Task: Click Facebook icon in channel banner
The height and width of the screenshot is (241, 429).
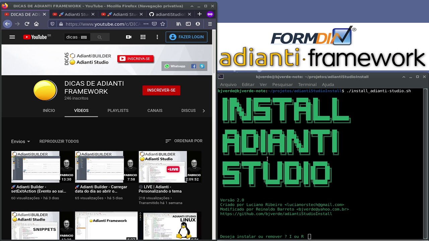Action: [x=193, y=66]
